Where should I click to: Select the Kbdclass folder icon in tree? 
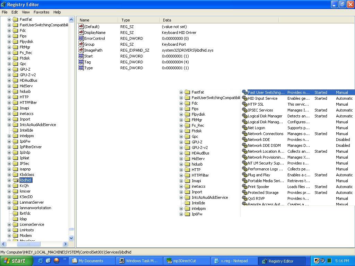tap(15, 175)
